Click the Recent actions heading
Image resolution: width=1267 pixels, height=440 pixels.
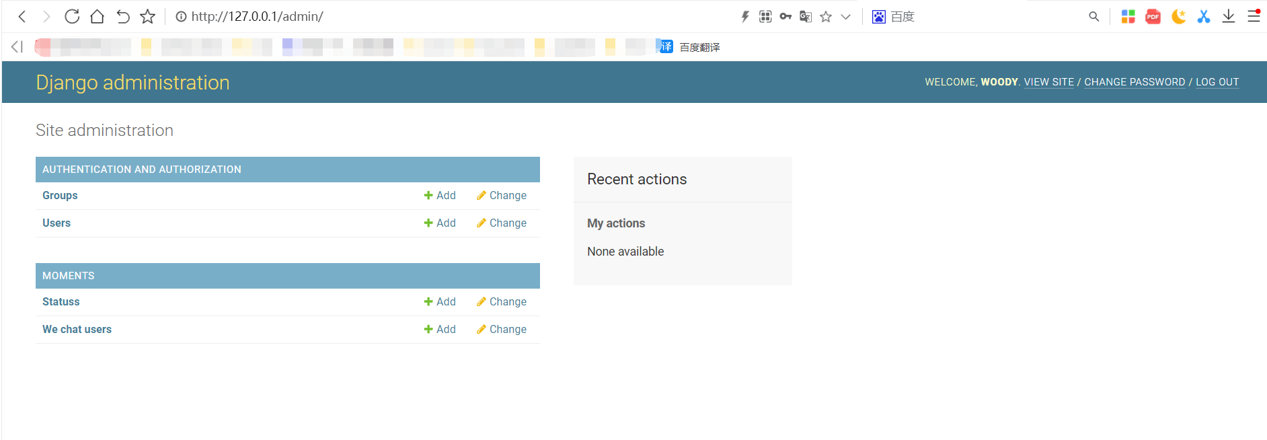637,179
